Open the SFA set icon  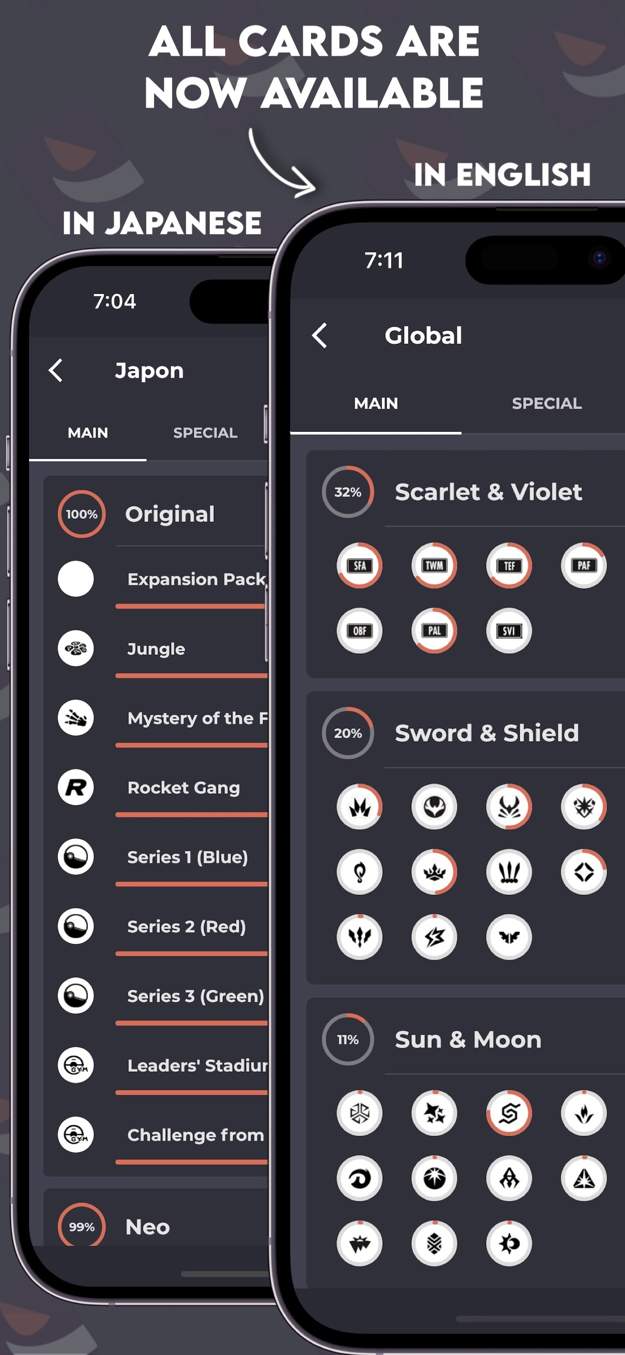(360, 566)
